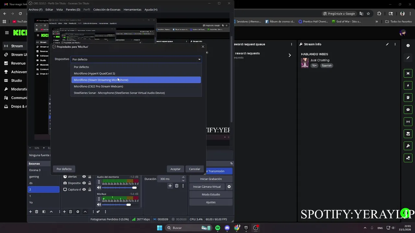Viewport: 415px width, 233px height.
Task: Open advanced audio properties gears icon
Action: 98,212
